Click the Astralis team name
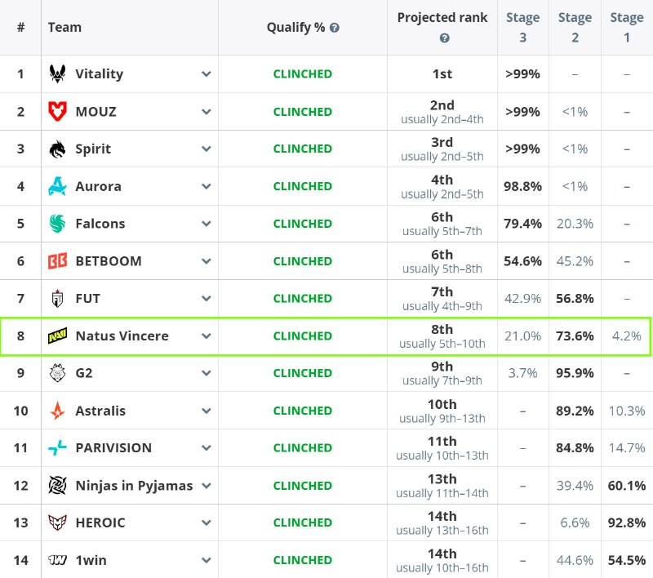The image size is (653, 578). (100, 411)
